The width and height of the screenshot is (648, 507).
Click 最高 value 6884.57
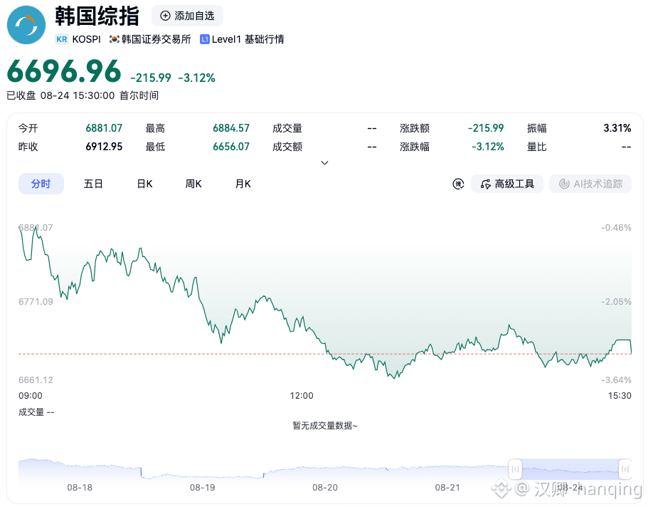pos(231,128)
